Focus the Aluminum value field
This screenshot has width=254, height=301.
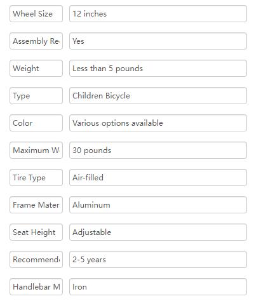[x=158, y=205]
